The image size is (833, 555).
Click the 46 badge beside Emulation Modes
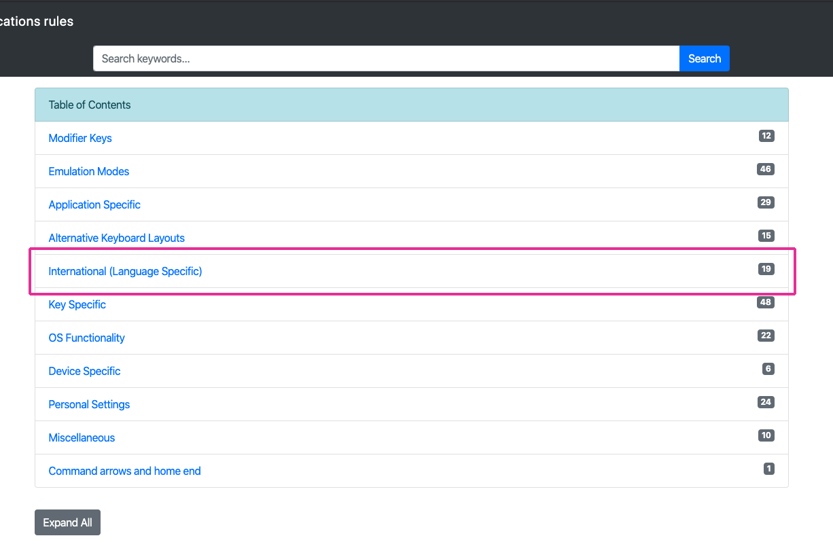coord(766,169)
